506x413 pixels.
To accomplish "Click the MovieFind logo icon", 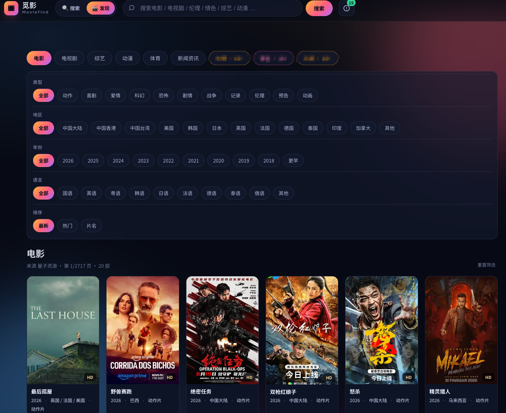I will 11,8.
